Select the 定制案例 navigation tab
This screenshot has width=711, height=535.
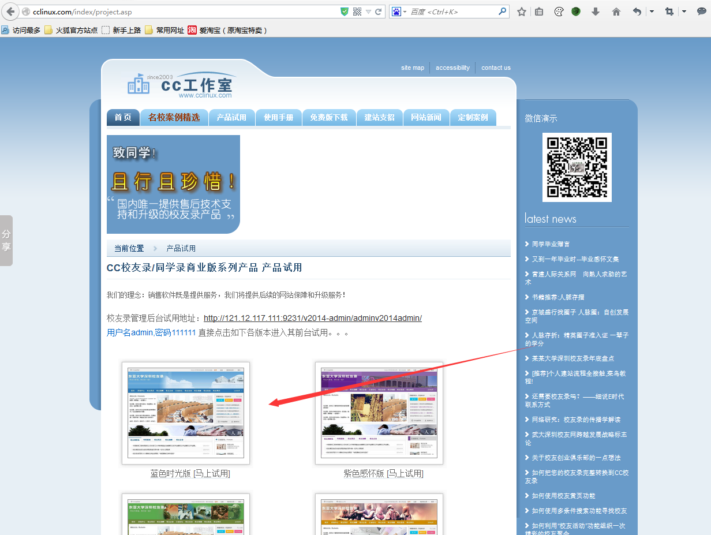(x=473, y=117)
